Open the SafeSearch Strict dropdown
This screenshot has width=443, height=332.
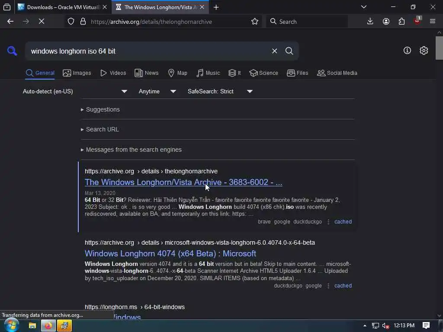coord(220,91)
